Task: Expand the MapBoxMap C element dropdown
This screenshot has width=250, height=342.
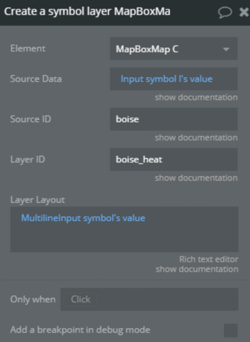Action: (174, 49)
